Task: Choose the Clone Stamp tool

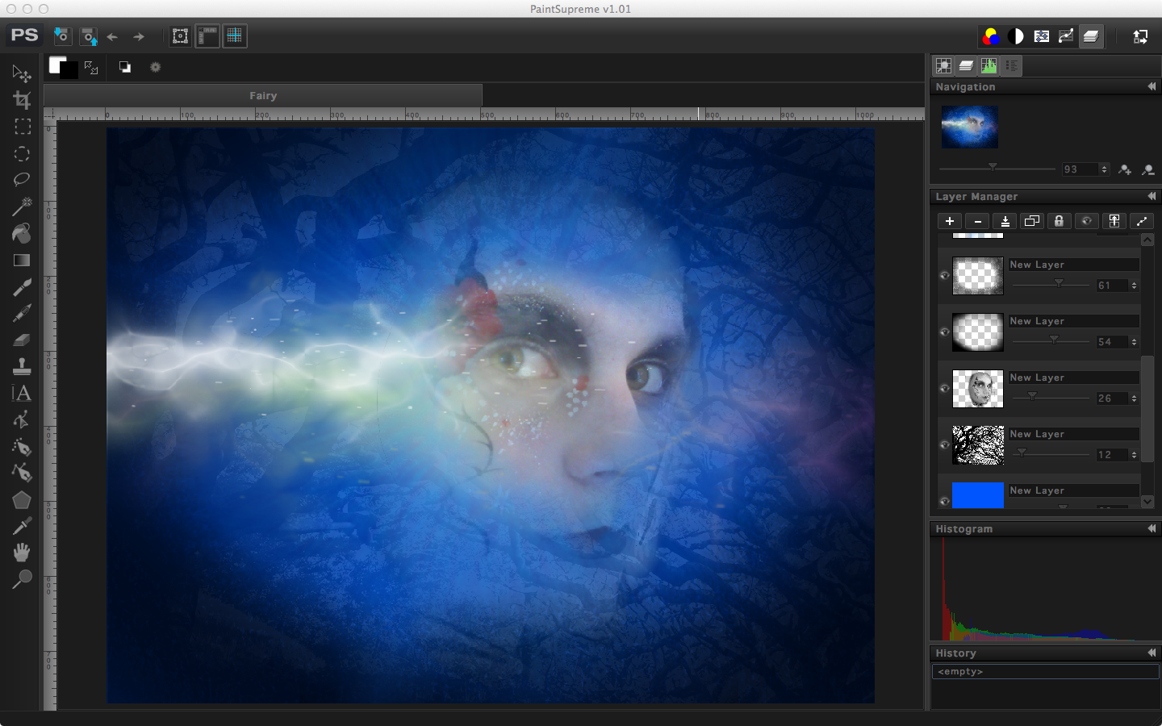Action: click(22, 366)
